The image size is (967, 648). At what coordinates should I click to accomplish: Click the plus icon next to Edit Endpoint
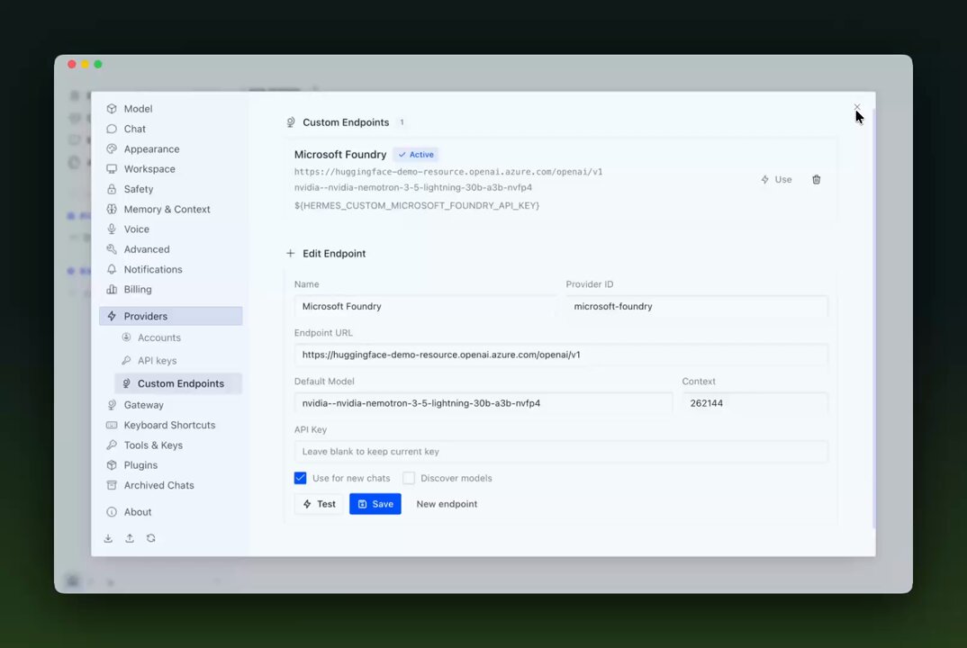click(291, 254)
